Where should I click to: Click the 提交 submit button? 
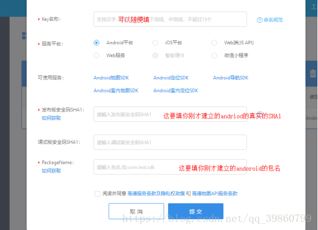(x=196, y=211)
